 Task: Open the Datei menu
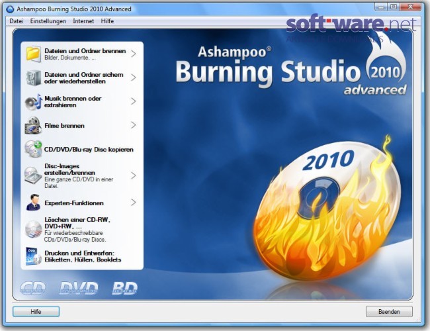[16, 21]
